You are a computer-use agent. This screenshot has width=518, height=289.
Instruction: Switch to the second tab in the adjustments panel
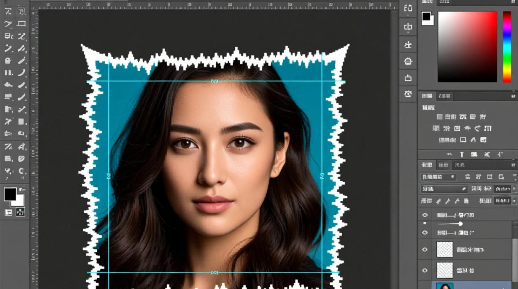pyautogui.click(x=445, y=96)
